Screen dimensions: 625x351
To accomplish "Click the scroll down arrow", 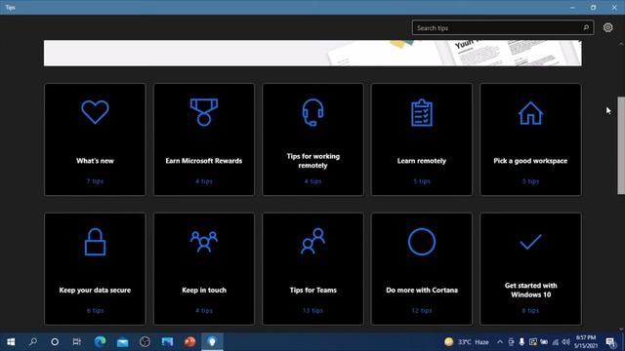I will click(621, 329).
